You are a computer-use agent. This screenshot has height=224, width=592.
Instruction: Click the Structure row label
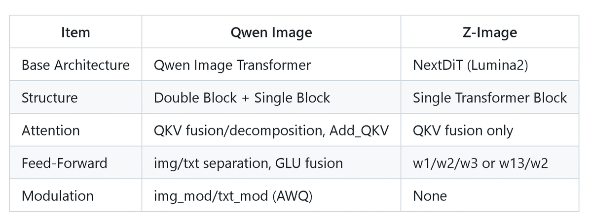pyautogui.click(x=49, y=97)
